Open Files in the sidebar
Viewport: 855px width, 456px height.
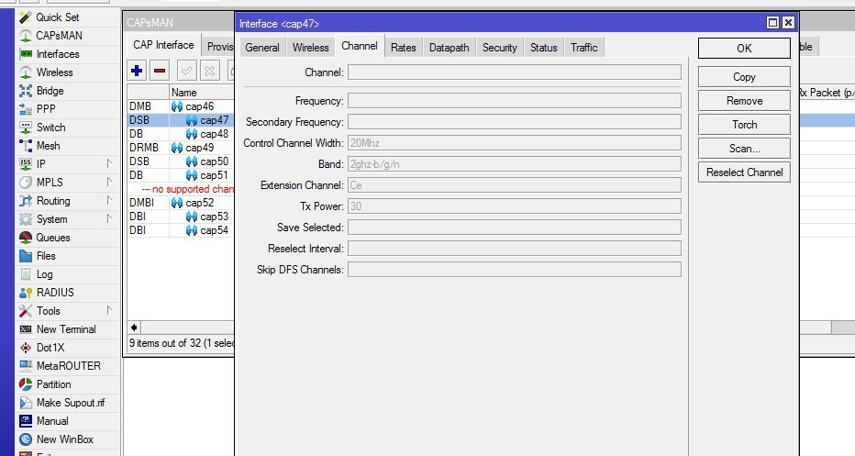pyautogui.click(x=46, y=256)
